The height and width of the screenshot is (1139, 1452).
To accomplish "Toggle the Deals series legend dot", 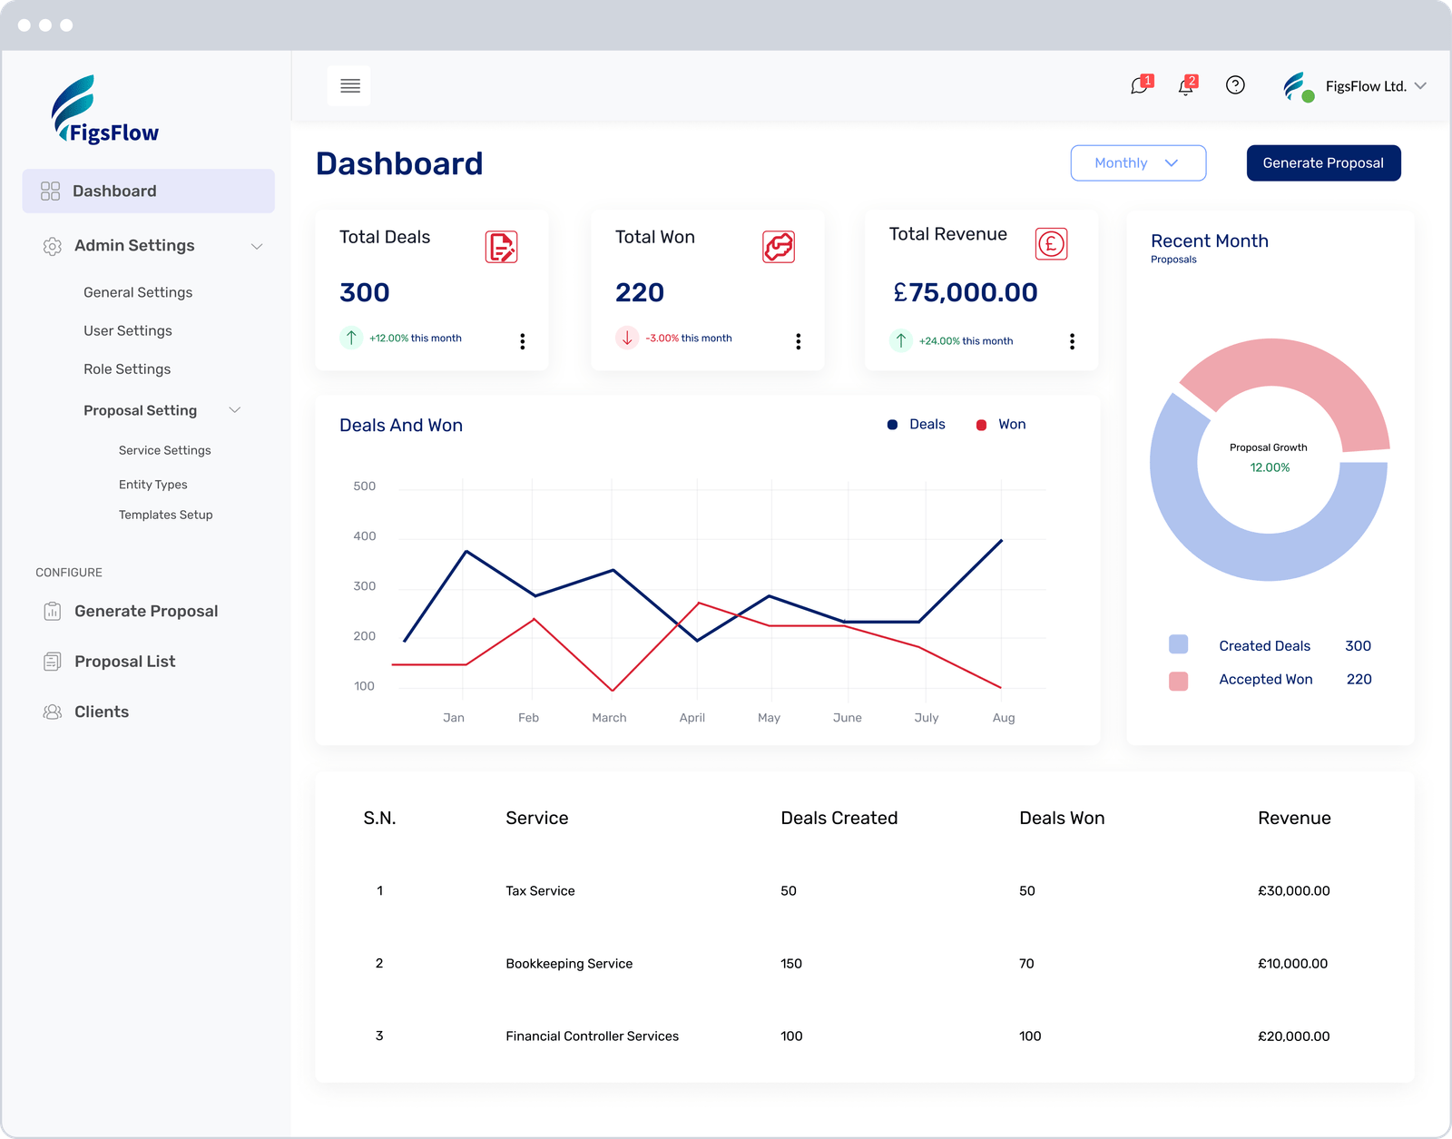I will coord(893,425).
